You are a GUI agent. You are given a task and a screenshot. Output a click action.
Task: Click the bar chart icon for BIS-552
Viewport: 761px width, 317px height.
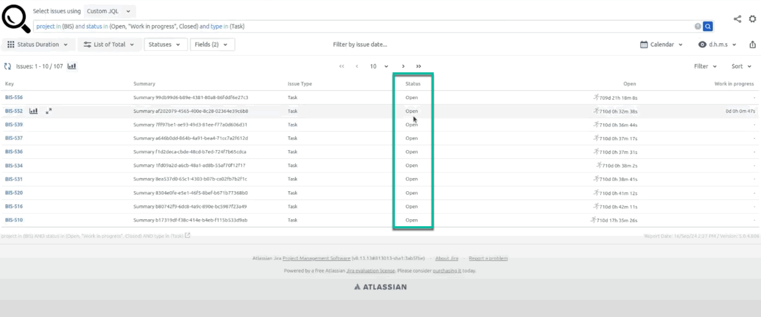point(33,111)
